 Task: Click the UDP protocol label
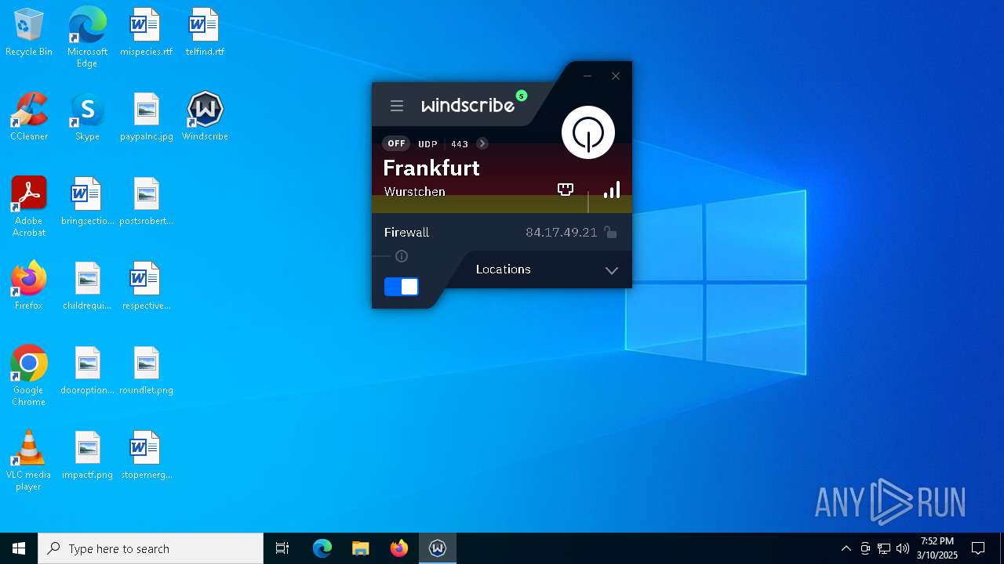click(428, 144)
